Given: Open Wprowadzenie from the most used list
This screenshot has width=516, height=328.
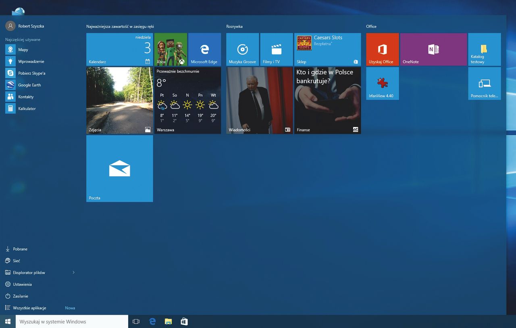Looking at the screenshot, I should (x=40, y=61).
